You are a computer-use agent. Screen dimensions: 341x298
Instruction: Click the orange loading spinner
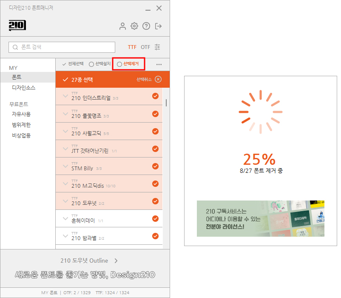pyautogui.click(x=261, y=112)
